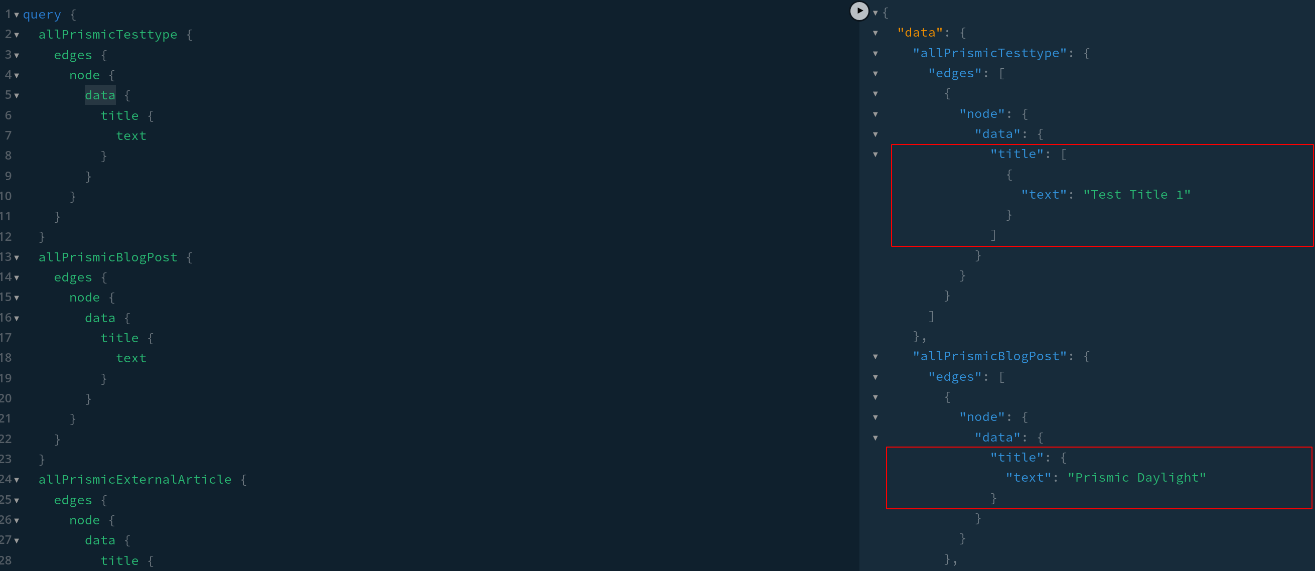The height and width of the screenshot is (571, 1315).
Task: Collapse the blog post "node" object
Action: coord(875,417)
